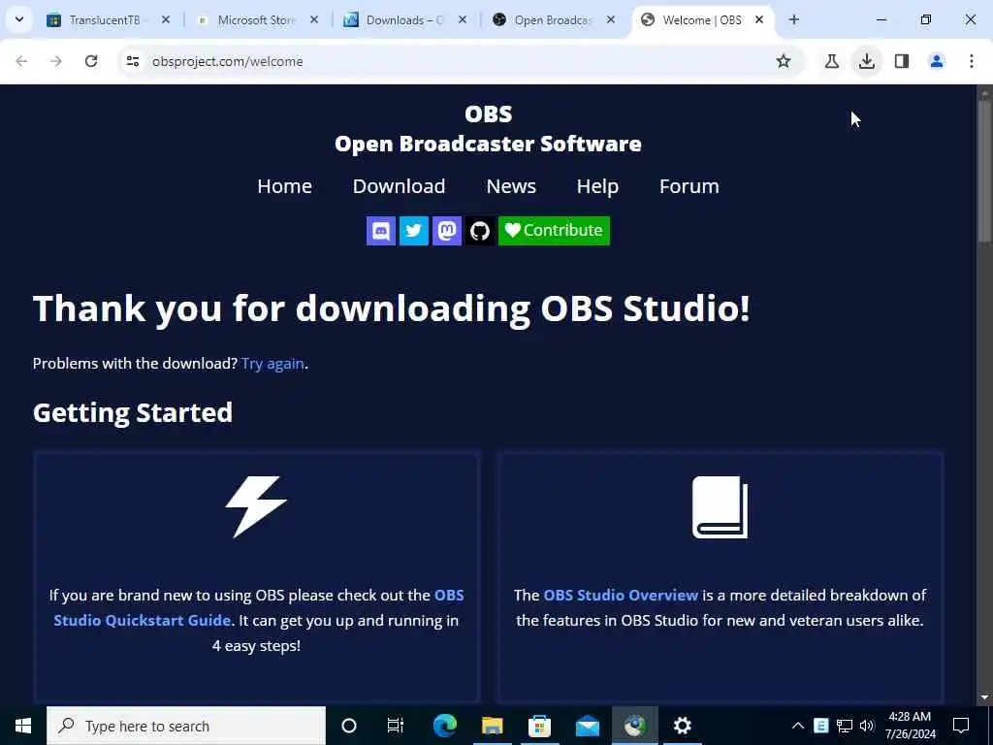Open the notification center icon
This screenshot has width=993, height=745.
tap(961, 726)
